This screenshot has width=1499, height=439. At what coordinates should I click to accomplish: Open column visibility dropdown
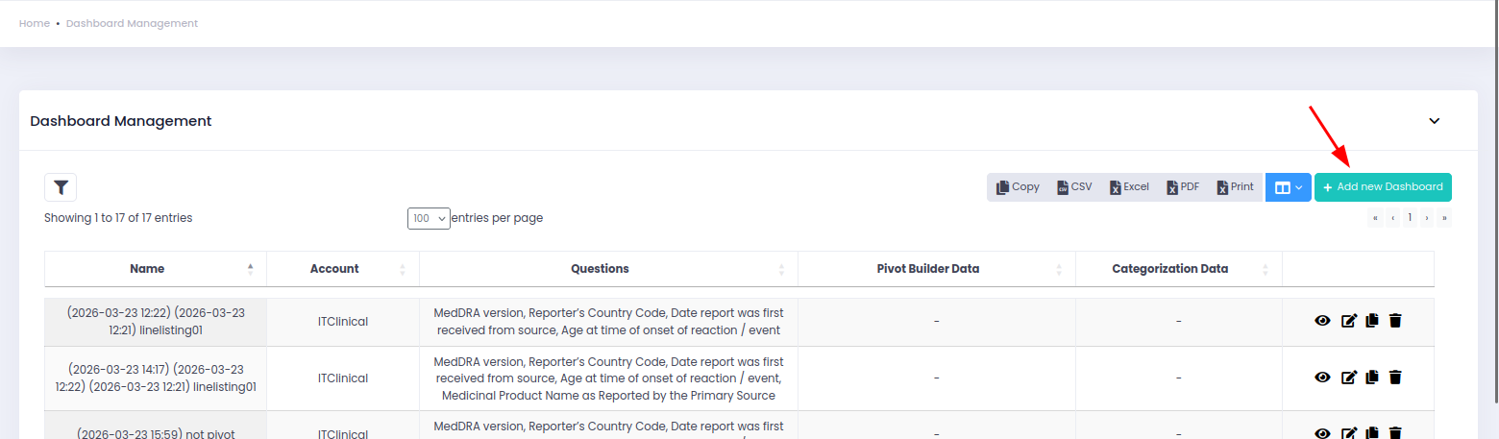tap(1288, 187)
